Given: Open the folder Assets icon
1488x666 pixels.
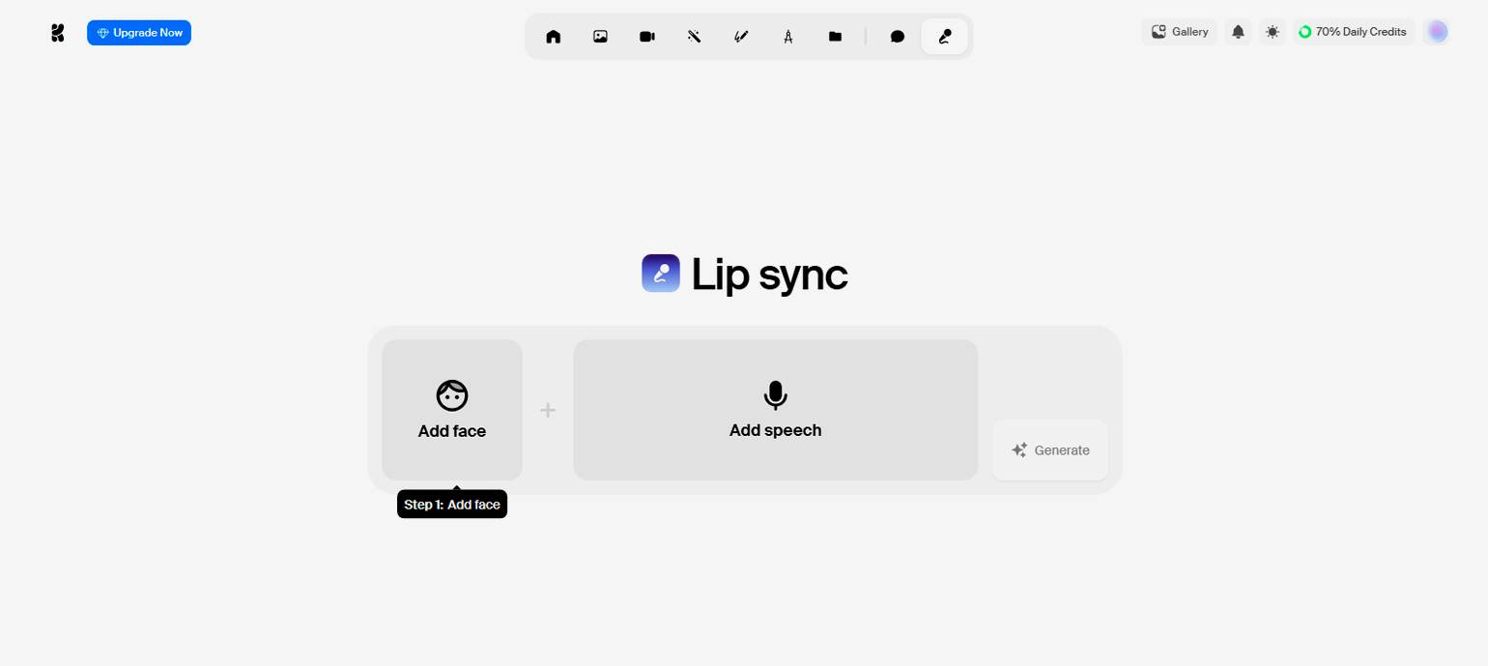Looking at the screenshot, I should (835, 37).
